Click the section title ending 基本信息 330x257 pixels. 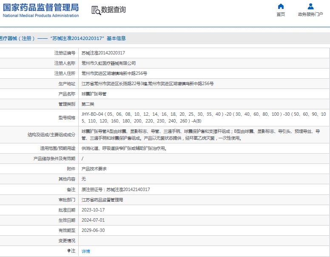pos(63,38)
